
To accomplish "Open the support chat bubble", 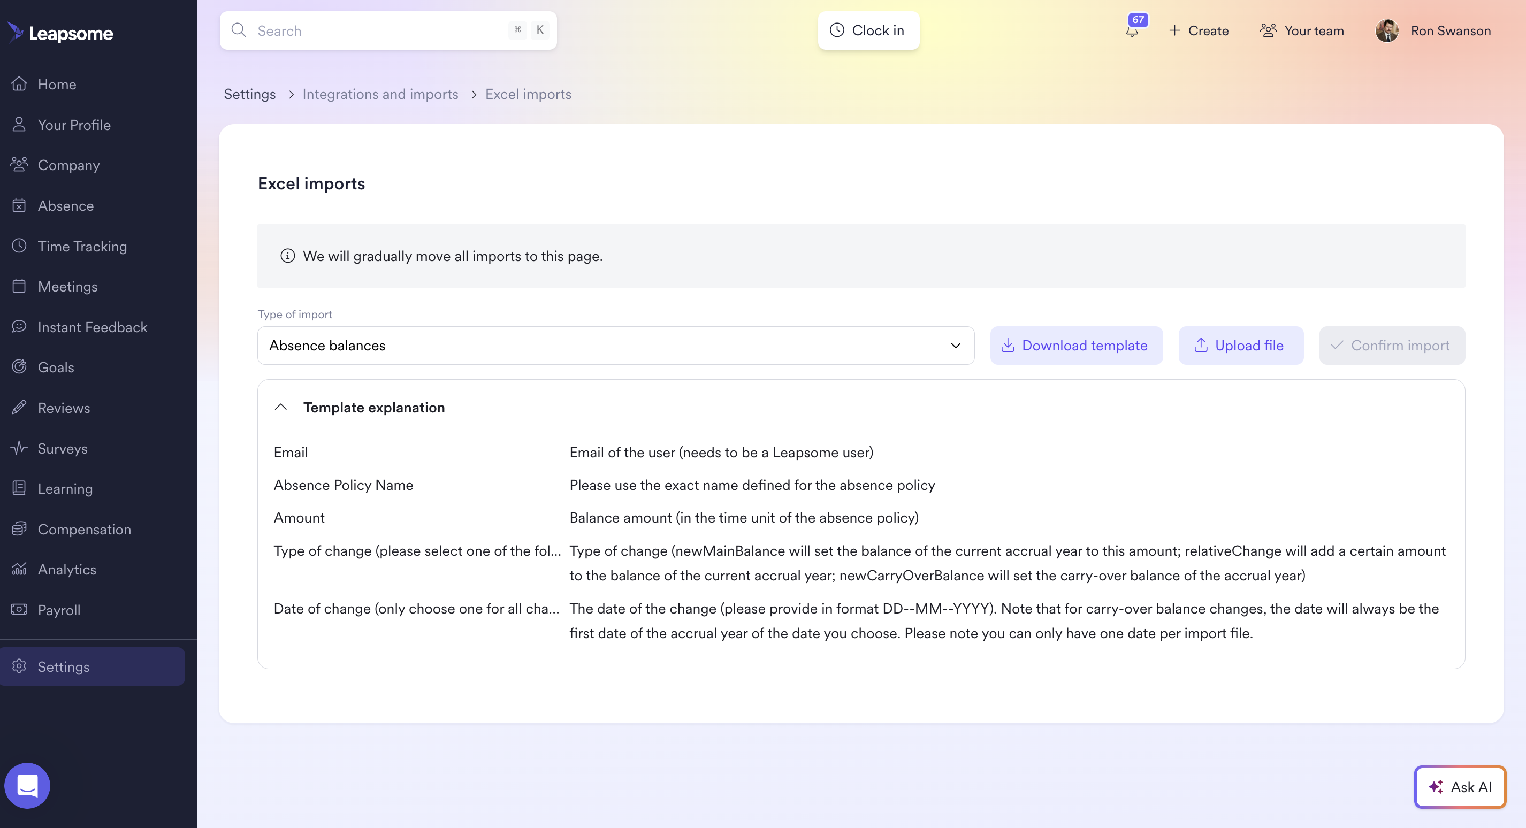I will [27, 786].
